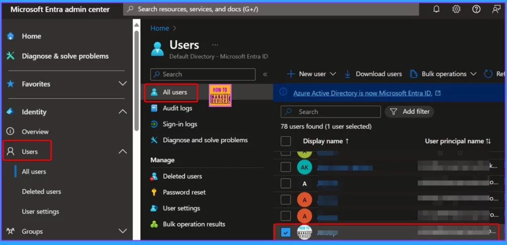Click the sidebar scrollbar up arrow
507x245 pixels.
137,25
